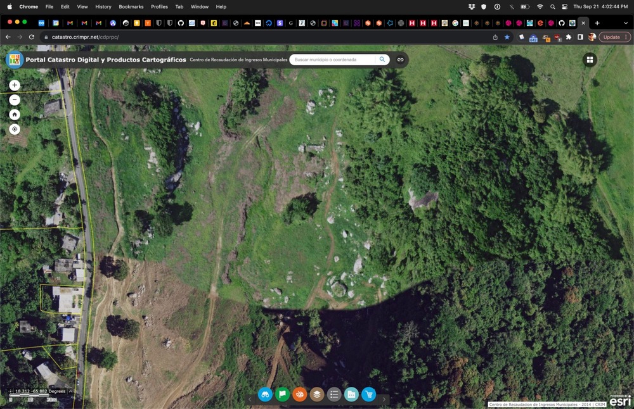This screenshot has width=634, height=409.
Task: Click the Esri logo link
Action: coord(620,401)
